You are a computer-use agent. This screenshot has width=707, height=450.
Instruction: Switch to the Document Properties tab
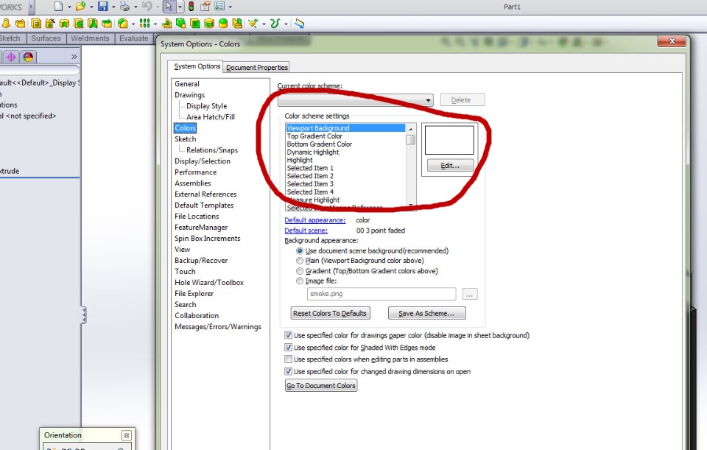[x=256, y=67]
